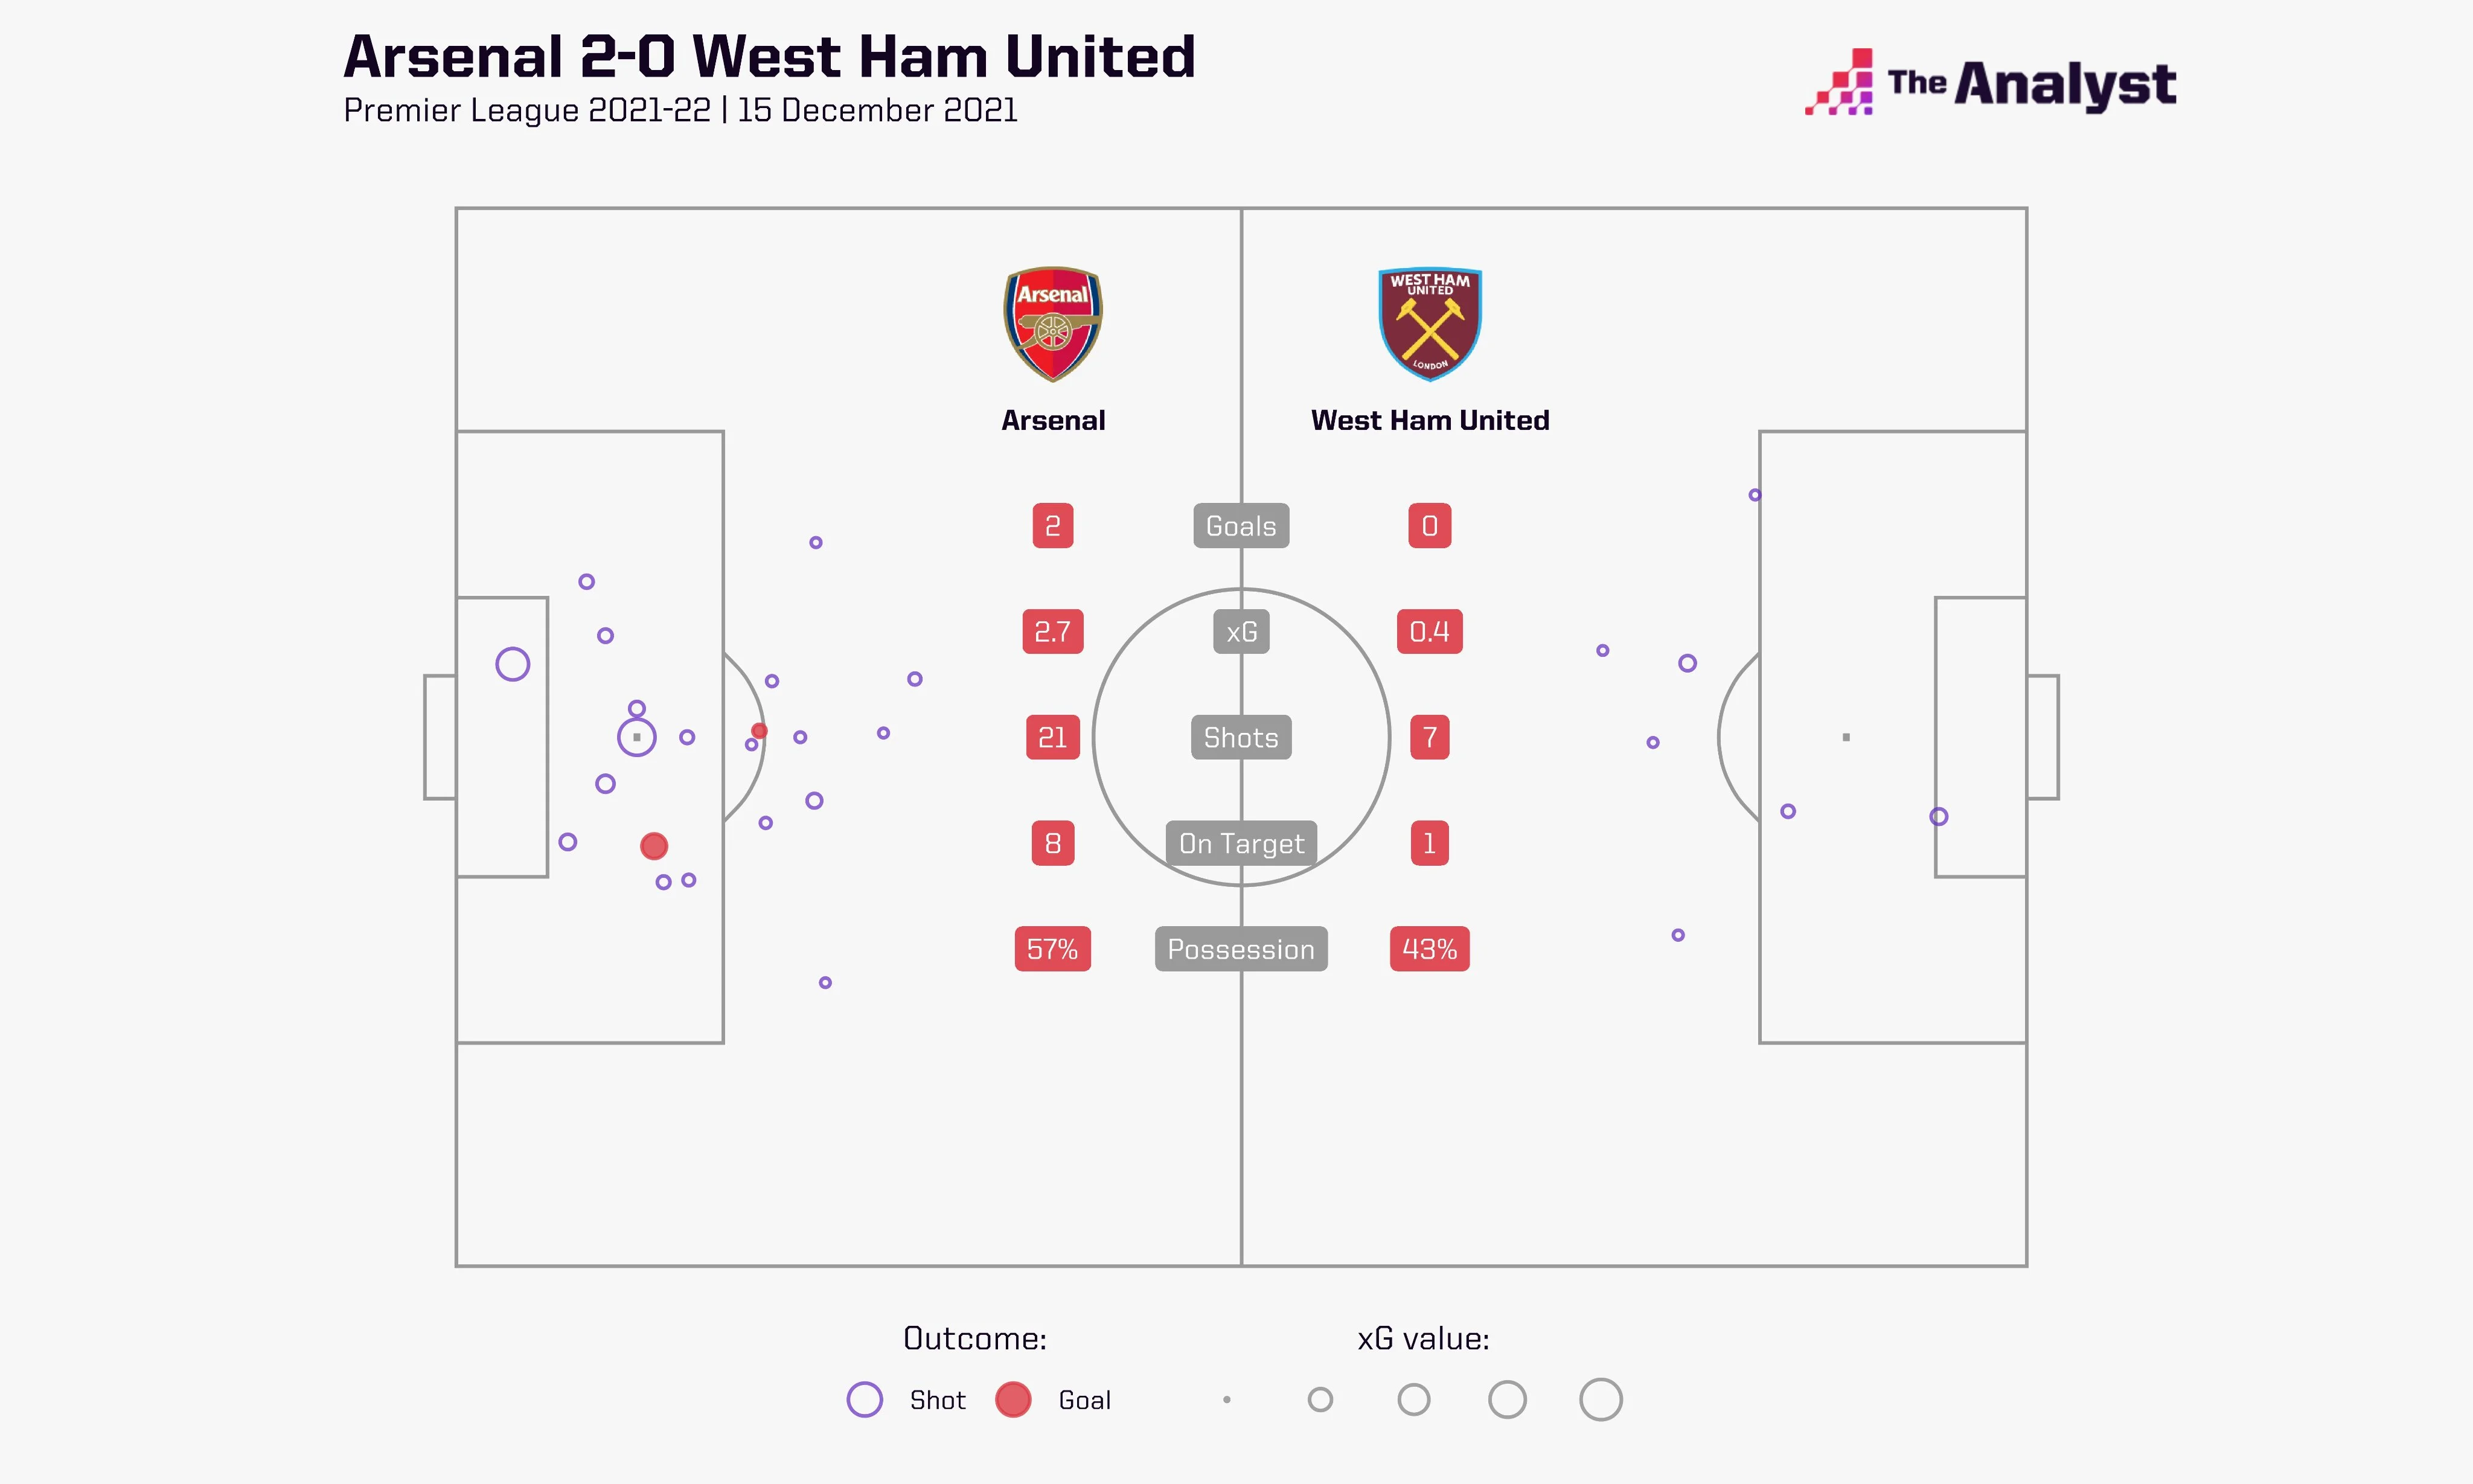The image size is (2473, 1484).
Task: Click the purple Shot legend circle
Action: (x=864, y=1399)
